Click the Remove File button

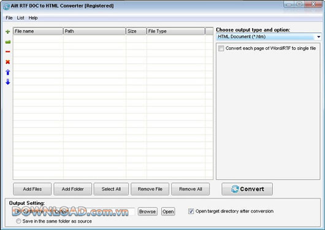coord(150,189)
